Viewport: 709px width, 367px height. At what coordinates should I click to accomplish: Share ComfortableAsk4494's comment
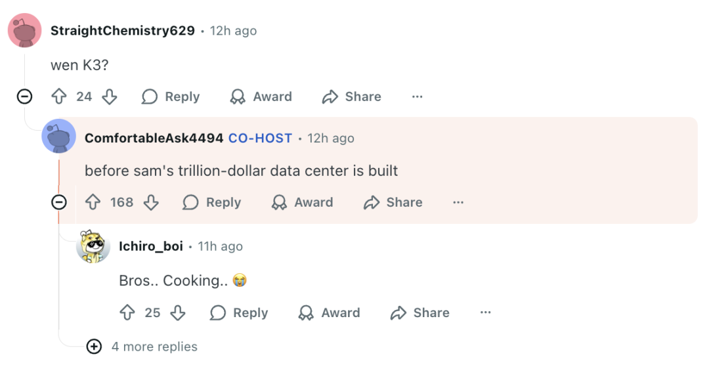(393, 202)
